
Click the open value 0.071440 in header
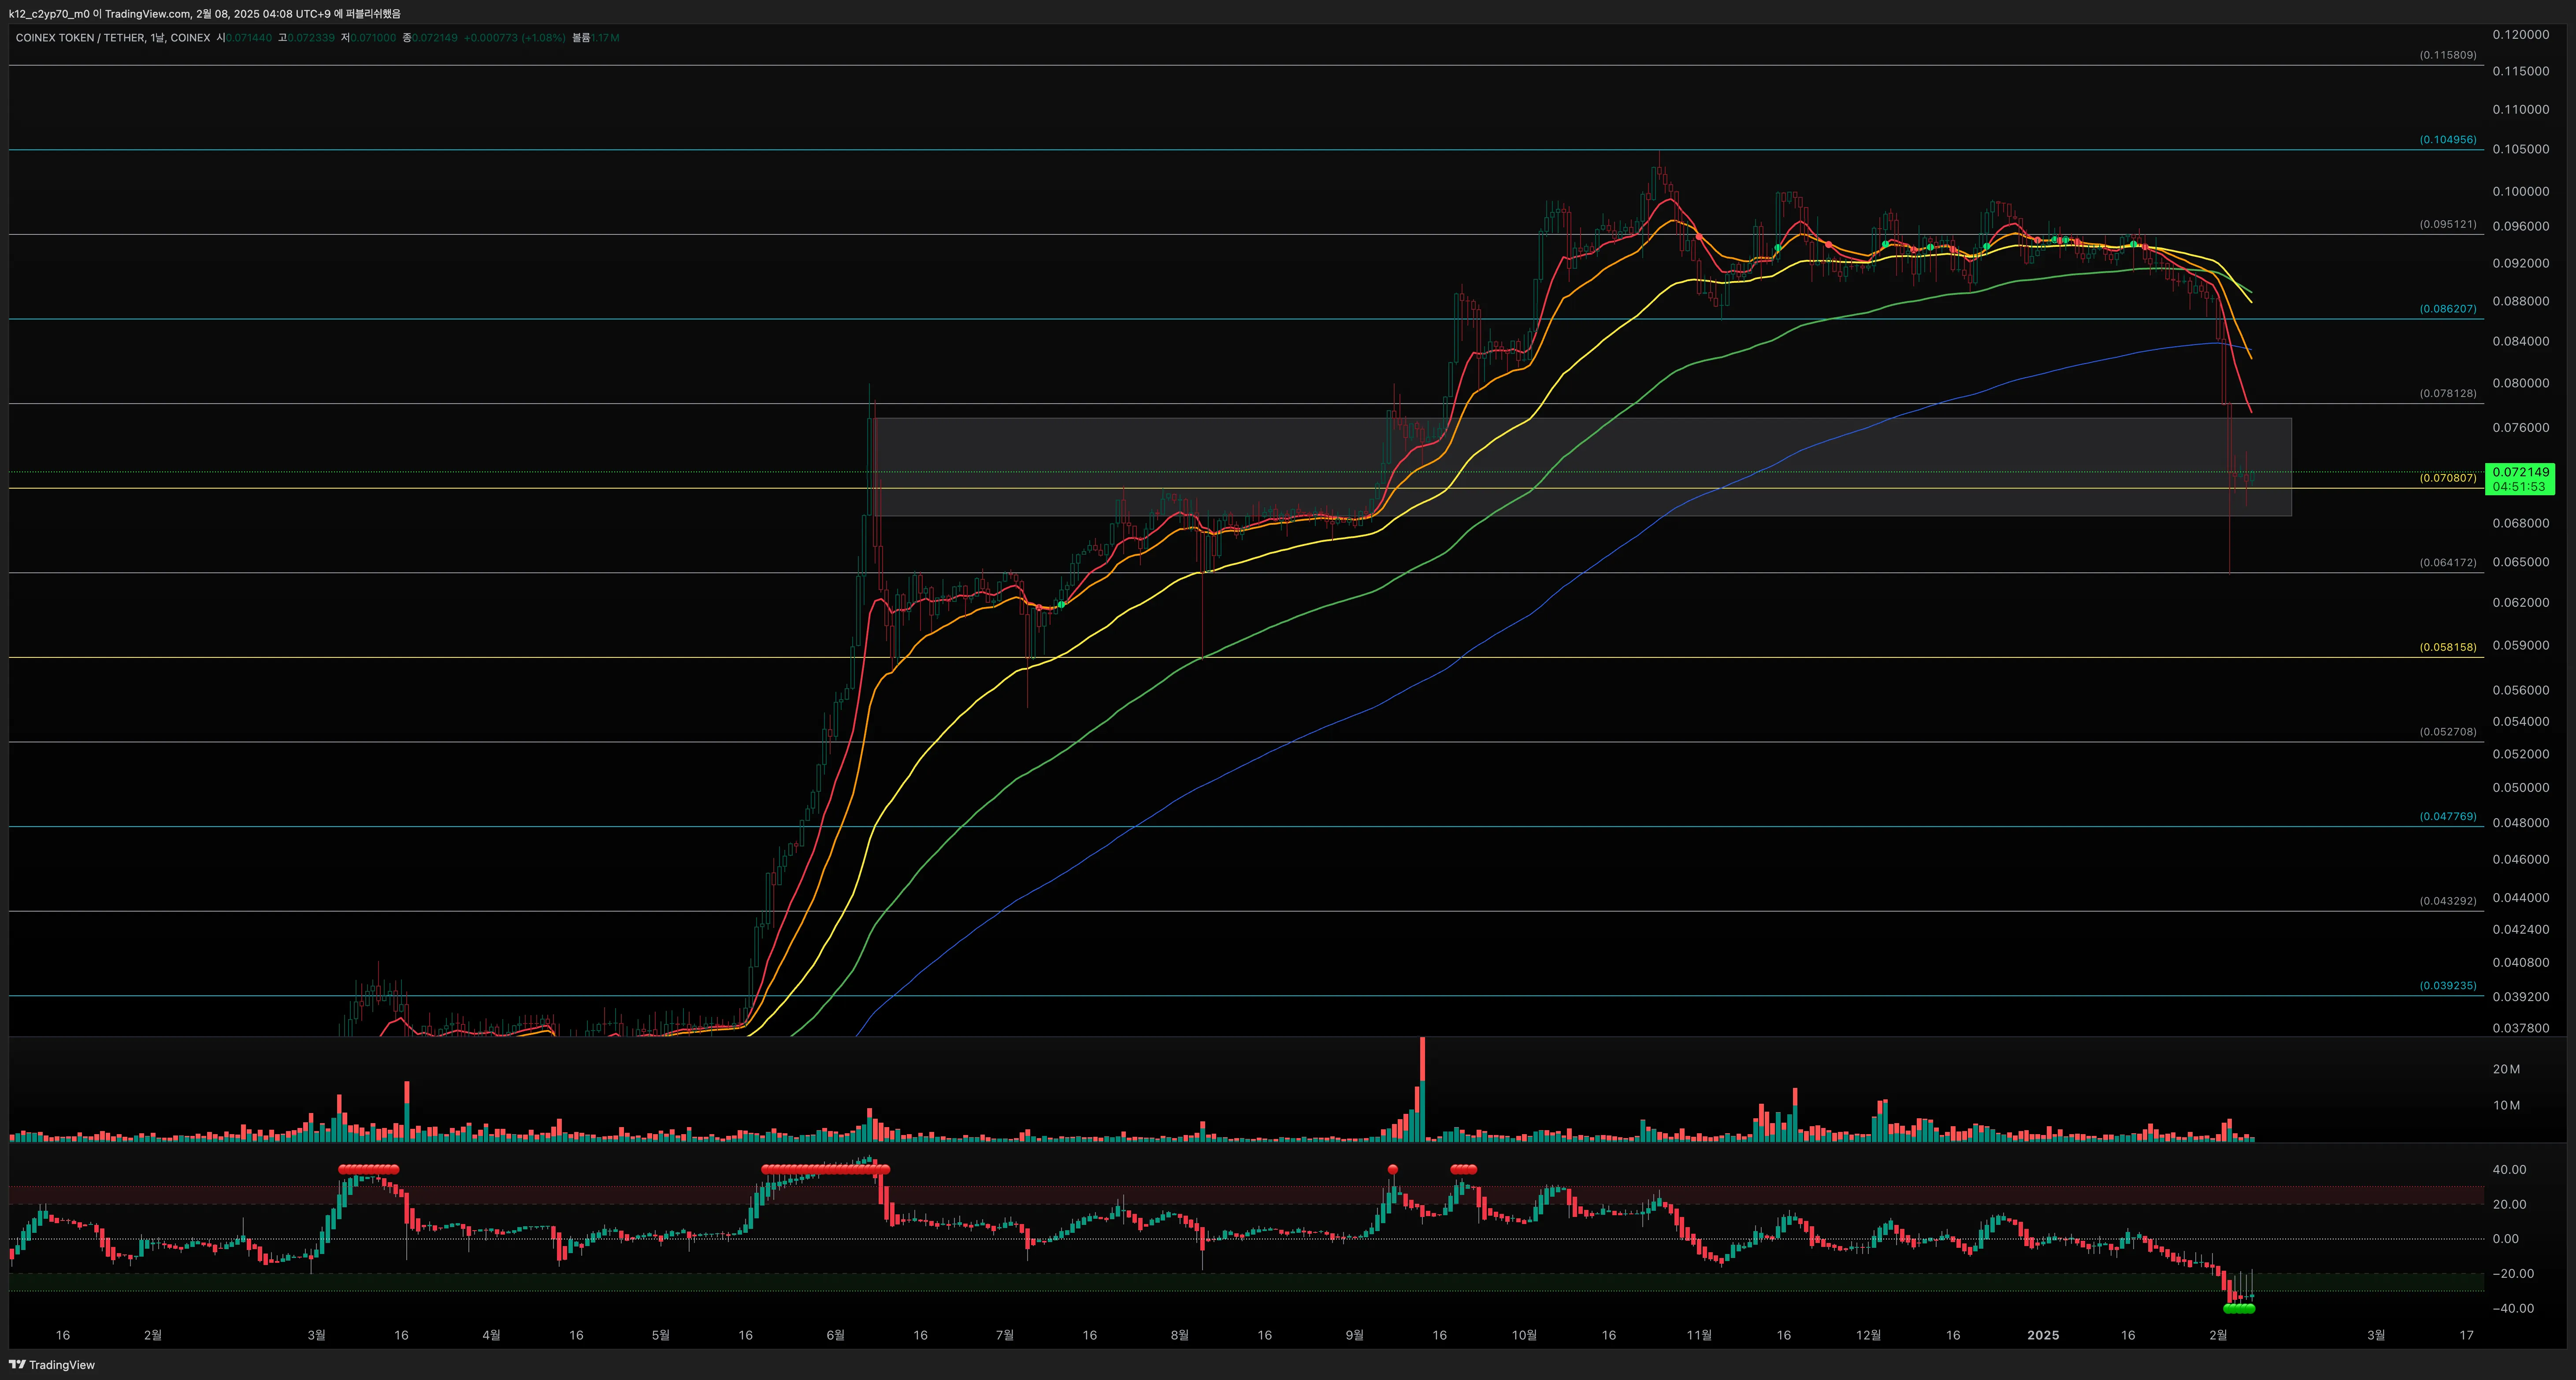coord(248,38)
